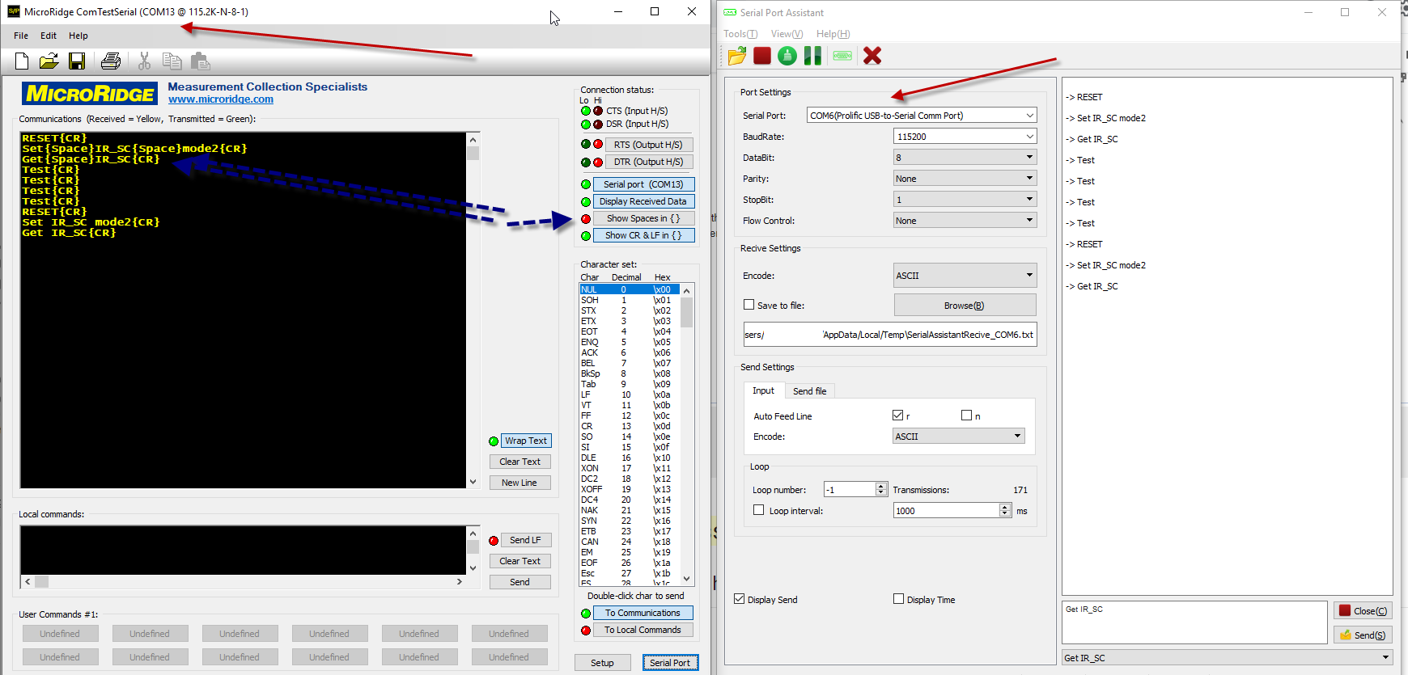Image resolution: width=1408 pixels, height=675 pixels.
Task: Open file via folder icon in ComTestSerial
Action: [49, 61]
